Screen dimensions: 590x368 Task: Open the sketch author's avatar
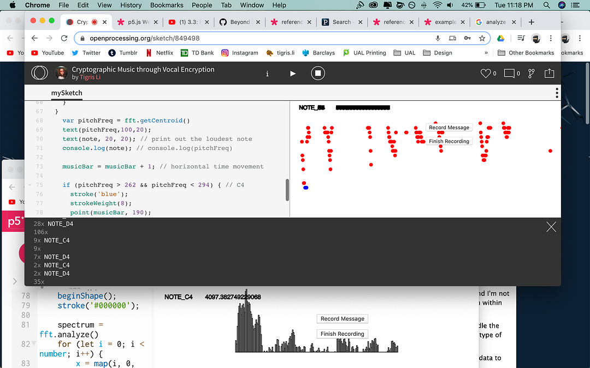(61, 73)
